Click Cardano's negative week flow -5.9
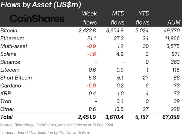 pos(92,85)
